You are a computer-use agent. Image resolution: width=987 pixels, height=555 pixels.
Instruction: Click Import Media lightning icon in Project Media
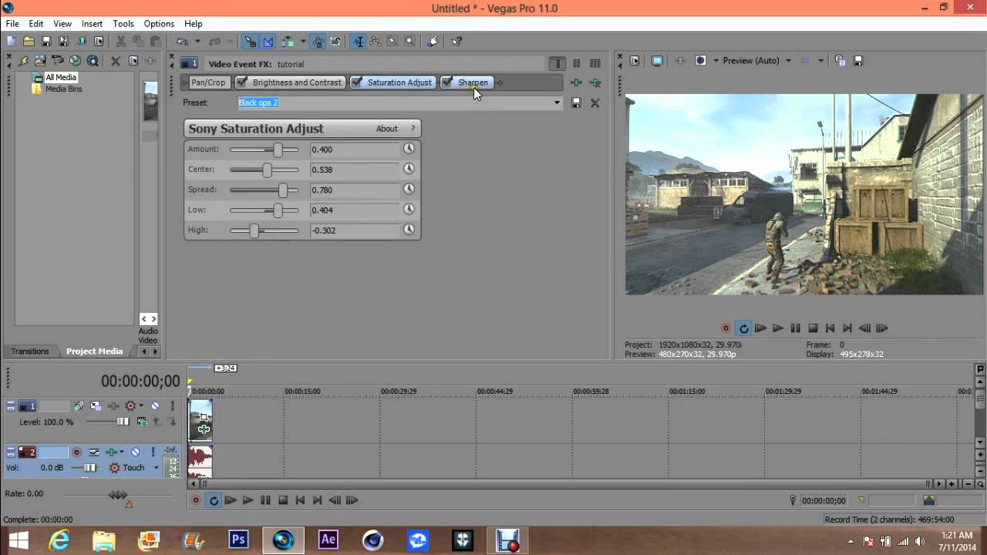coord(24,61)
